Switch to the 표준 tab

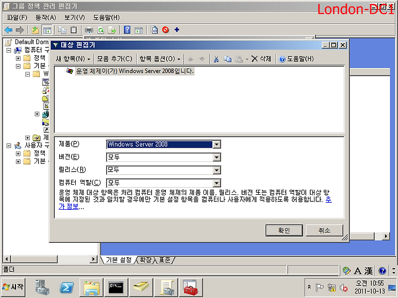coord(165,260)
